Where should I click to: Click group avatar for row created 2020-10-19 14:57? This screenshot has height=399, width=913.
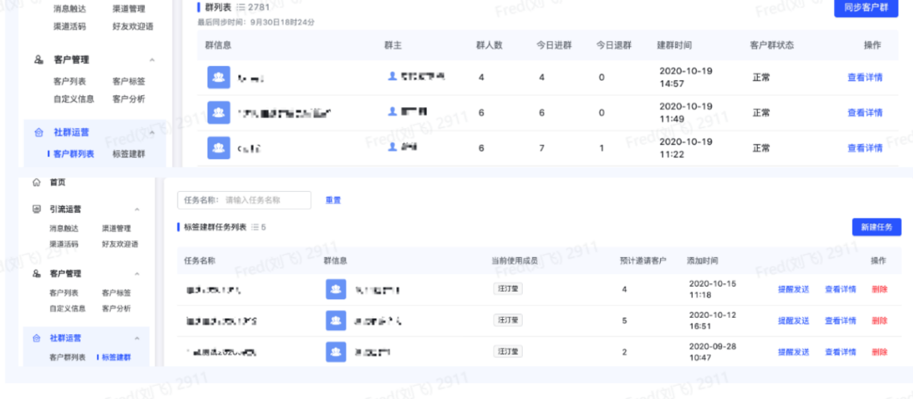pyautogui.click(x=218, y=77)
